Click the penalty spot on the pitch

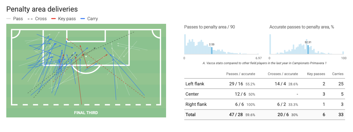86,56
